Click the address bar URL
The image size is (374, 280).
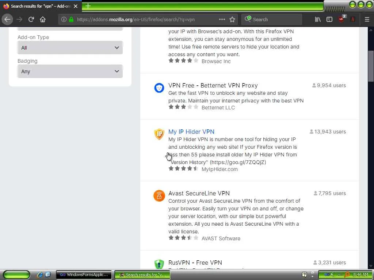[136, 20]
